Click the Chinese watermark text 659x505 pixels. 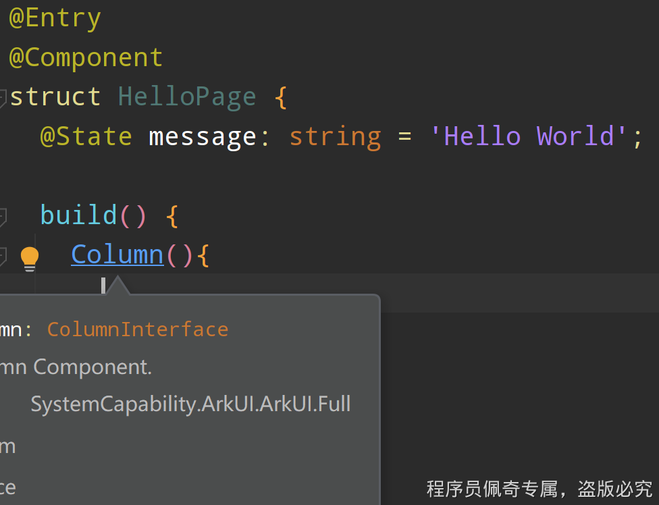pos(539,488)
